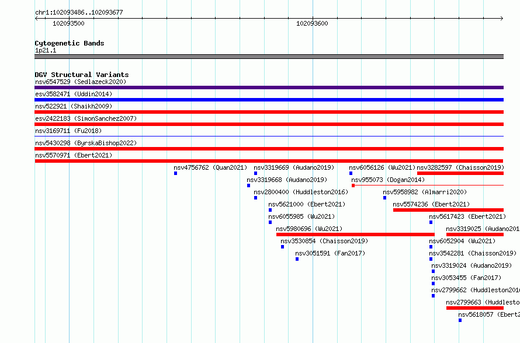Image resolution: width=520 pixels, height=343 pixels.
Task: Click the nsv5980696 (Wu2021) long red bar
Action: pos(355,235)
